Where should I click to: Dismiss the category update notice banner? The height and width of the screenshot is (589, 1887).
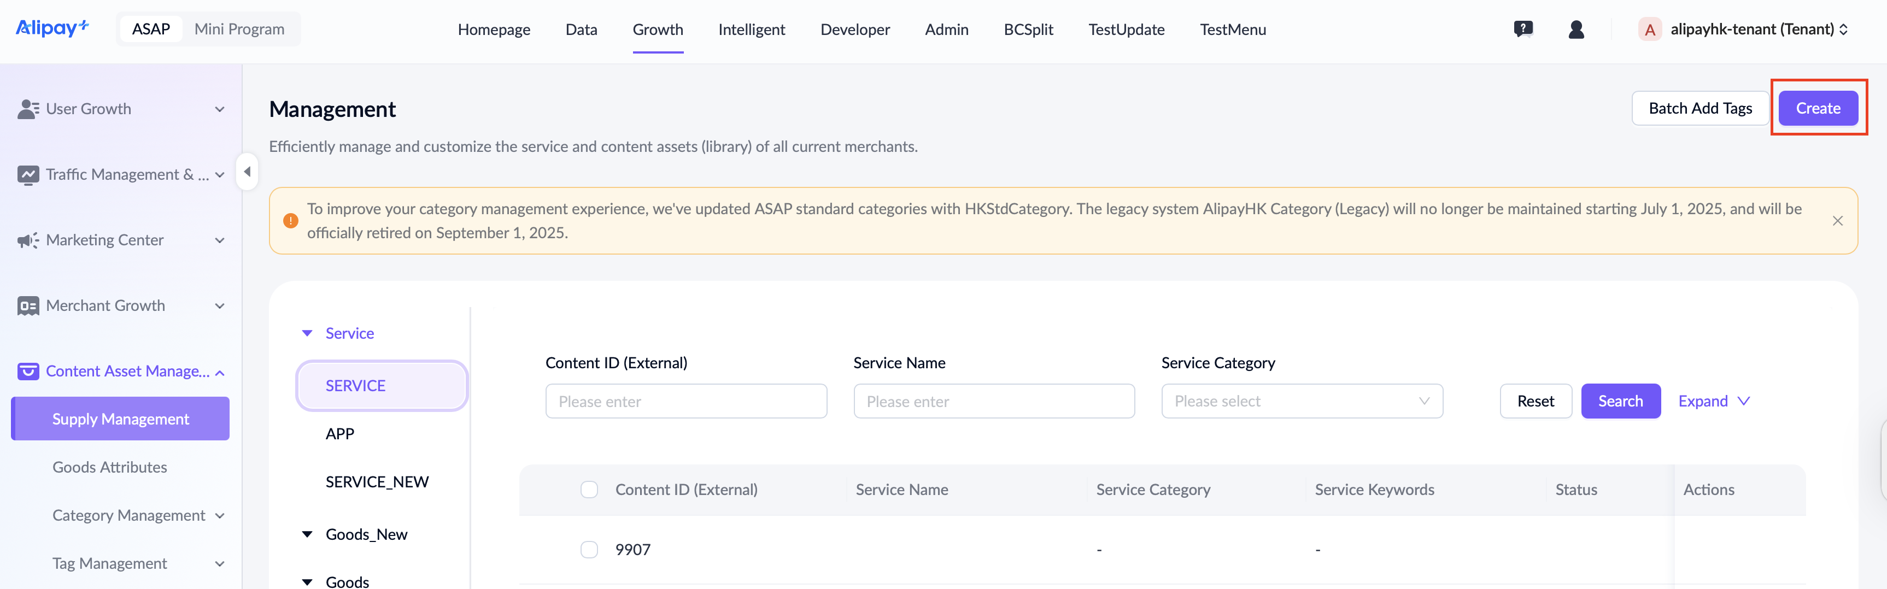point(1837,221)
